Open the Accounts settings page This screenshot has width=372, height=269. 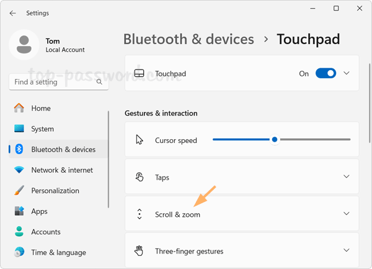[45, 232]
